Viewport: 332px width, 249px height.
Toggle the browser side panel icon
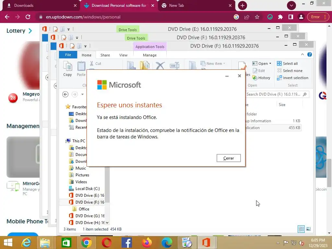tap(291, 17)
